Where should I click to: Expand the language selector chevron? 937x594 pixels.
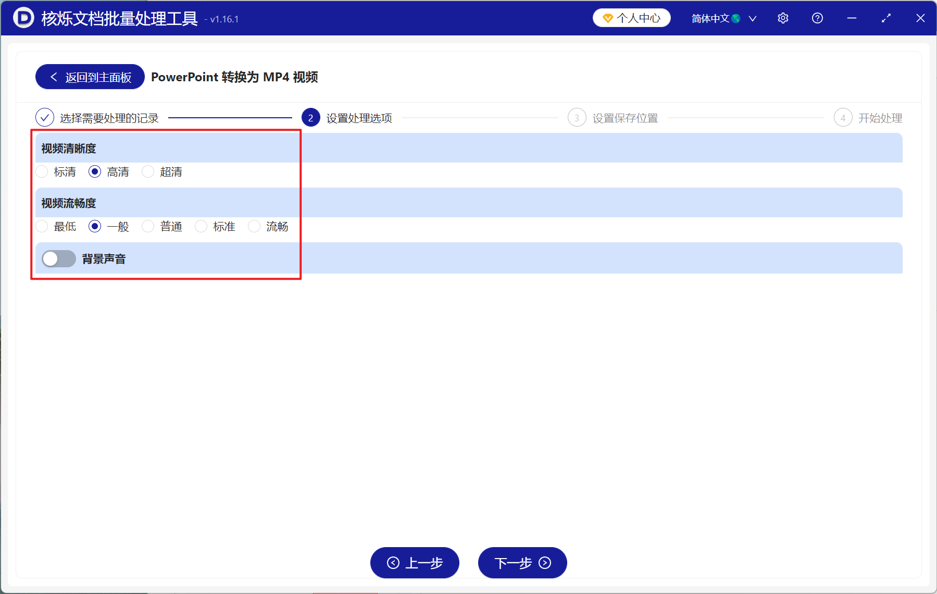(x=752, y=18)
